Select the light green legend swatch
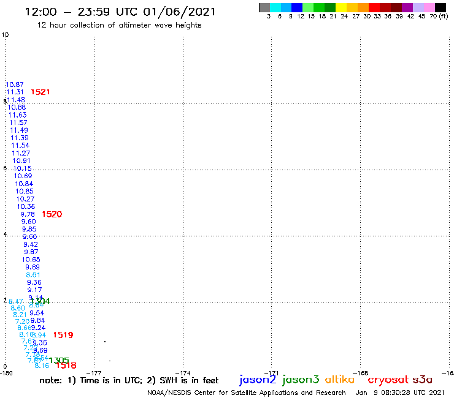Image resolution: width=454 pixels, height=398 pixels. pyautogui.click(x=308, y=7)
